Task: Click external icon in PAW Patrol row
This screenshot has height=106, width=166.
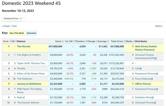Action: coord(157,89)
